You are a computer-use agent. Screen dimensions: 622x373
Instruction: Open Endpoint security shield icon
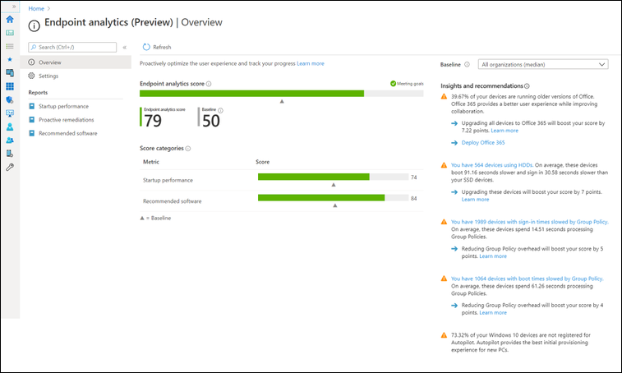click(x=10, y=99)
